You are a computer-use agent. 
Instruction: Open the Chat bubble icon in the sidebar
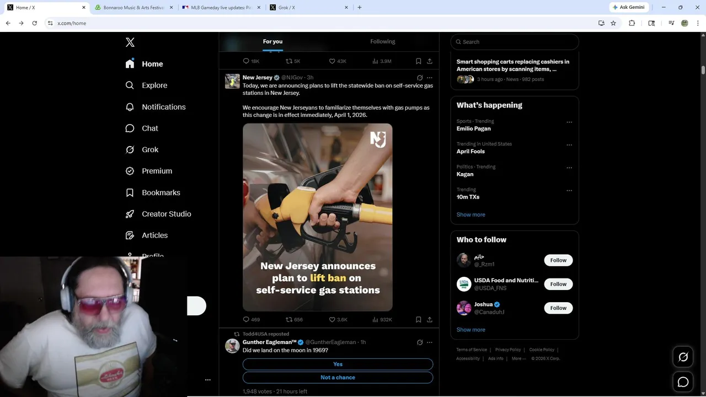130,128
